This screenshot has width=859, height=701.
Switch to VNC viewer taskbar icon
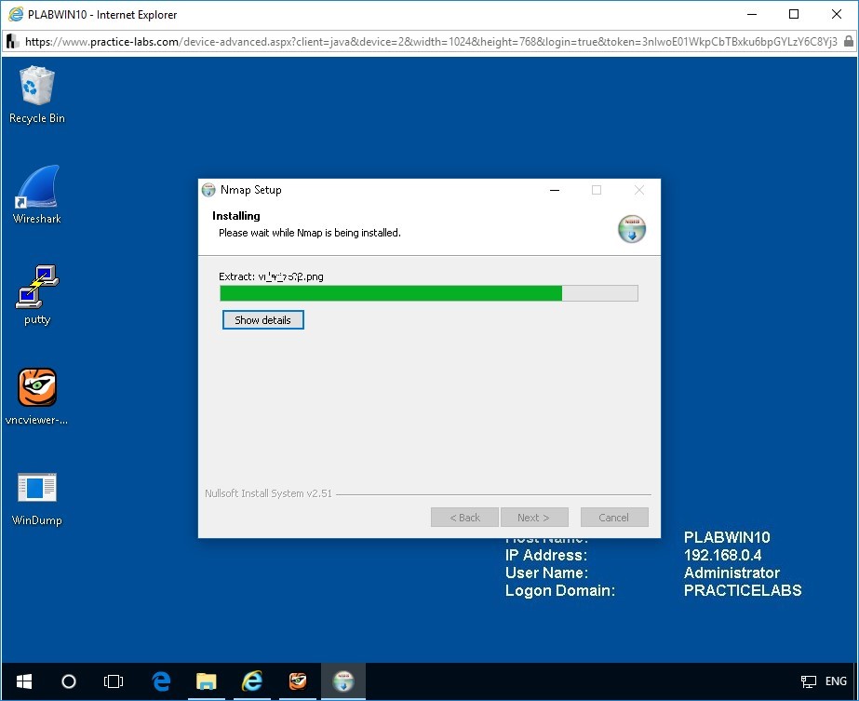(x=298, y=681)
